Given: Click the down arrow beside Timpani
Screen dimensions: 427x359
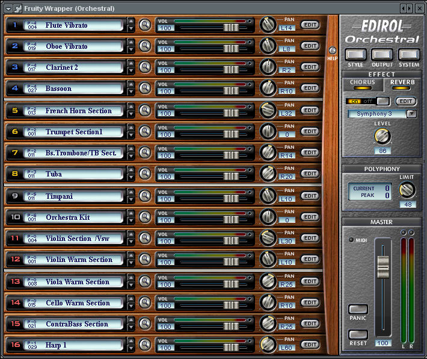Looking at the screenshot, I should coord(131,199).
